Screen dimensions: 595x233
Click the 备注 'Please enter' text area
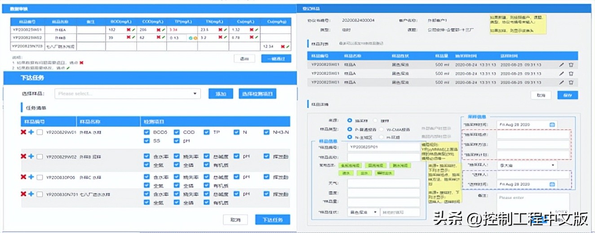click(x=533, y=204)
